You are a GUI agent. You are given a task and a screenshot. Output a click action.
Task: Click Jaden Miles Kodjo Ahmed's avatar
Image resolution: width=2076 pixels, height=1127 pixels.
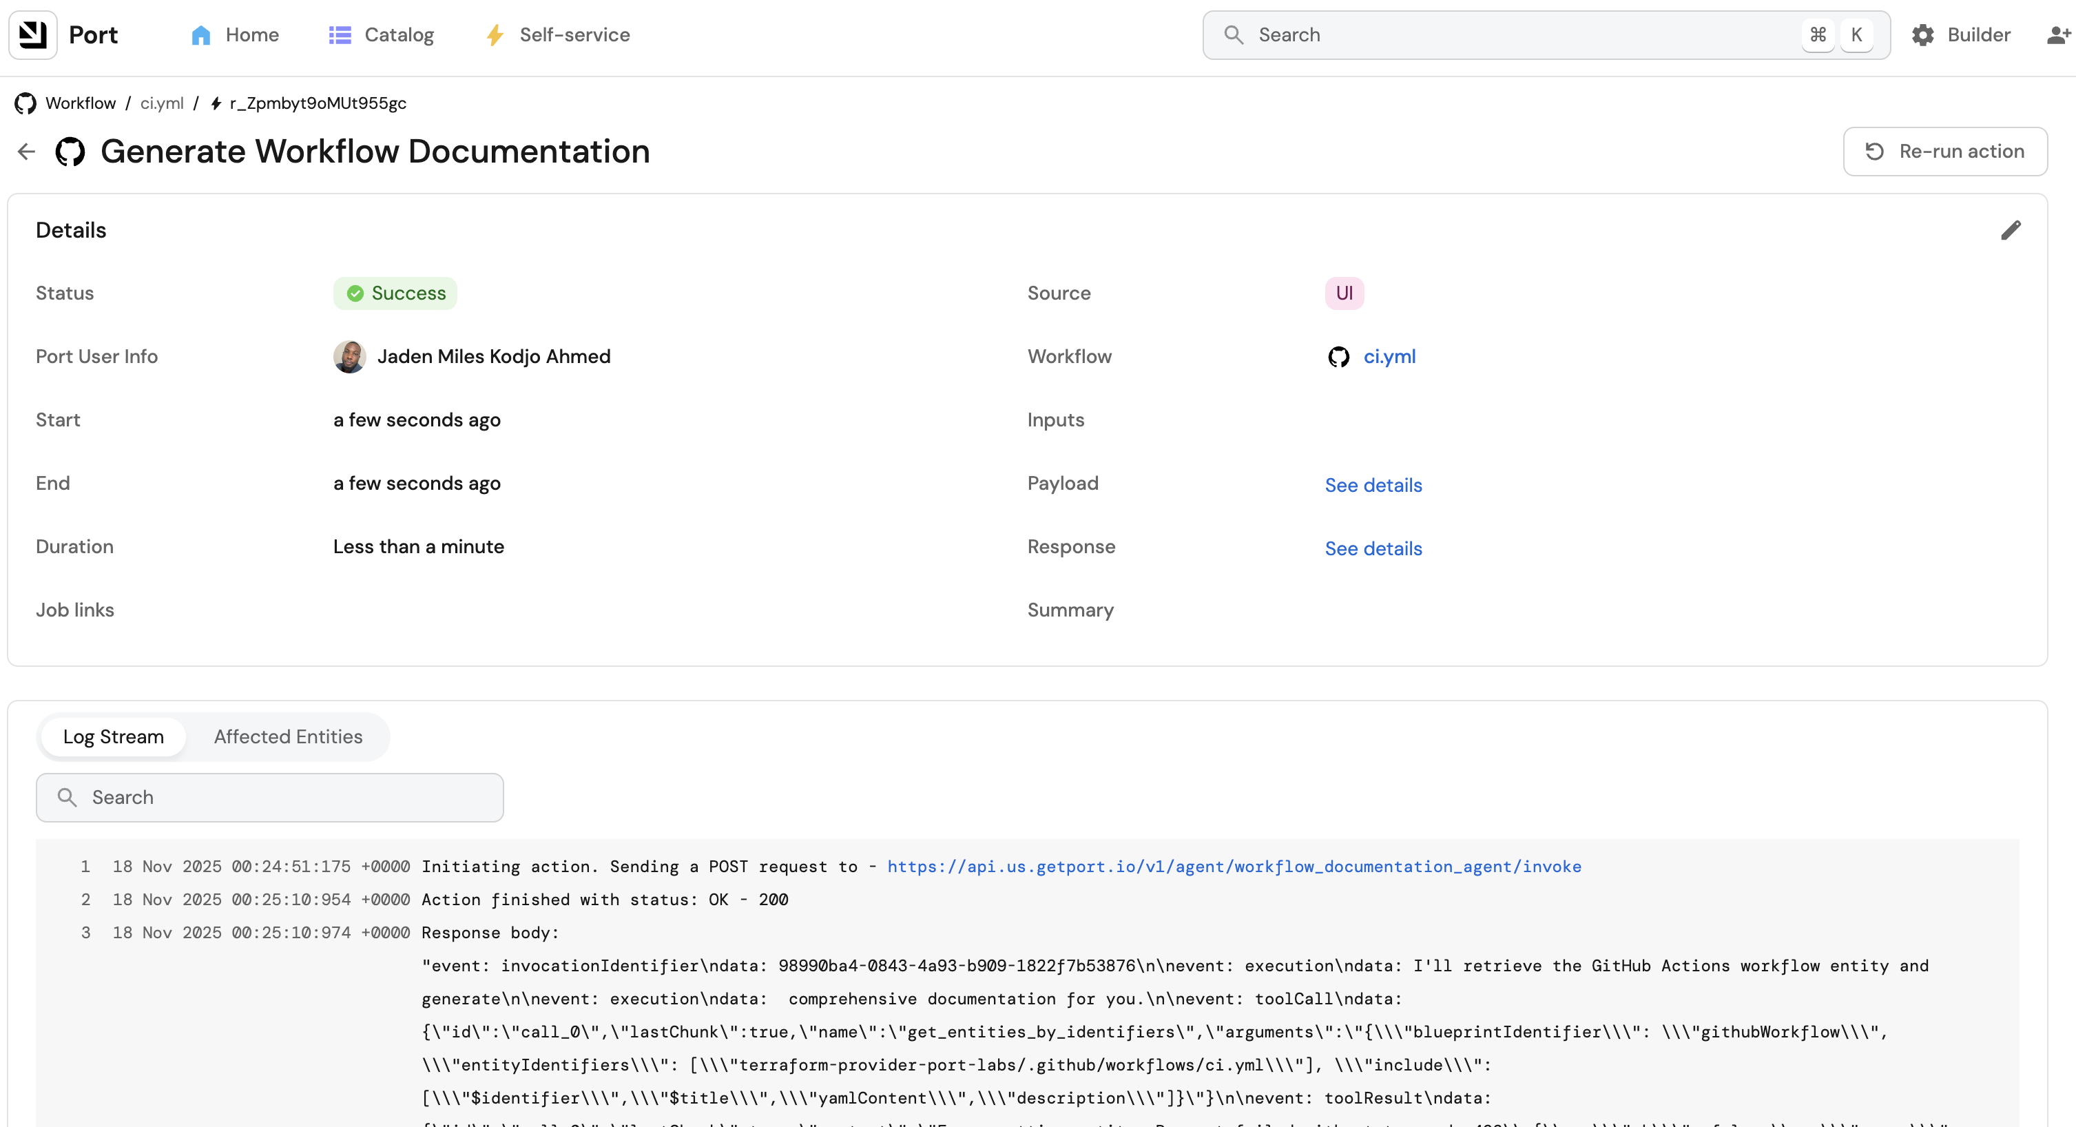click(349, 356)
